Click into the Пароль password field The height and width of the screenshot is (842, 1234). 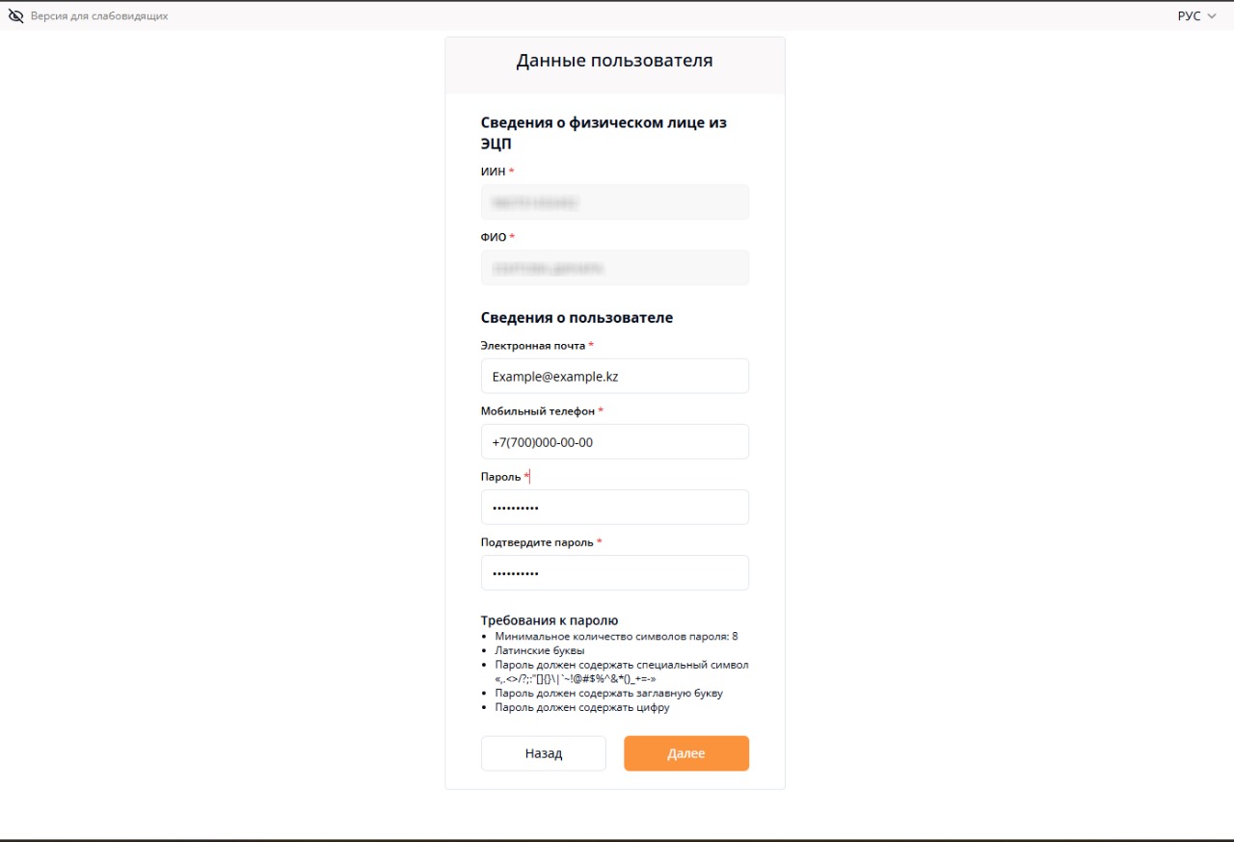(x=615, y=507)
